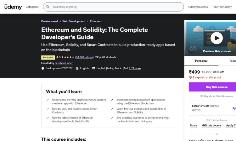Play the course preview video
The image size is (236, 141).
click(216, 38)
